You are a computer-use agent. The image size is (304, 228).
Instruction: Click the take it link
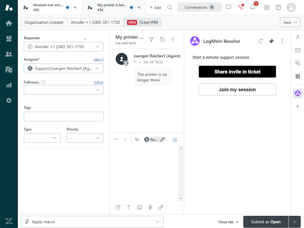pos(99,59)
